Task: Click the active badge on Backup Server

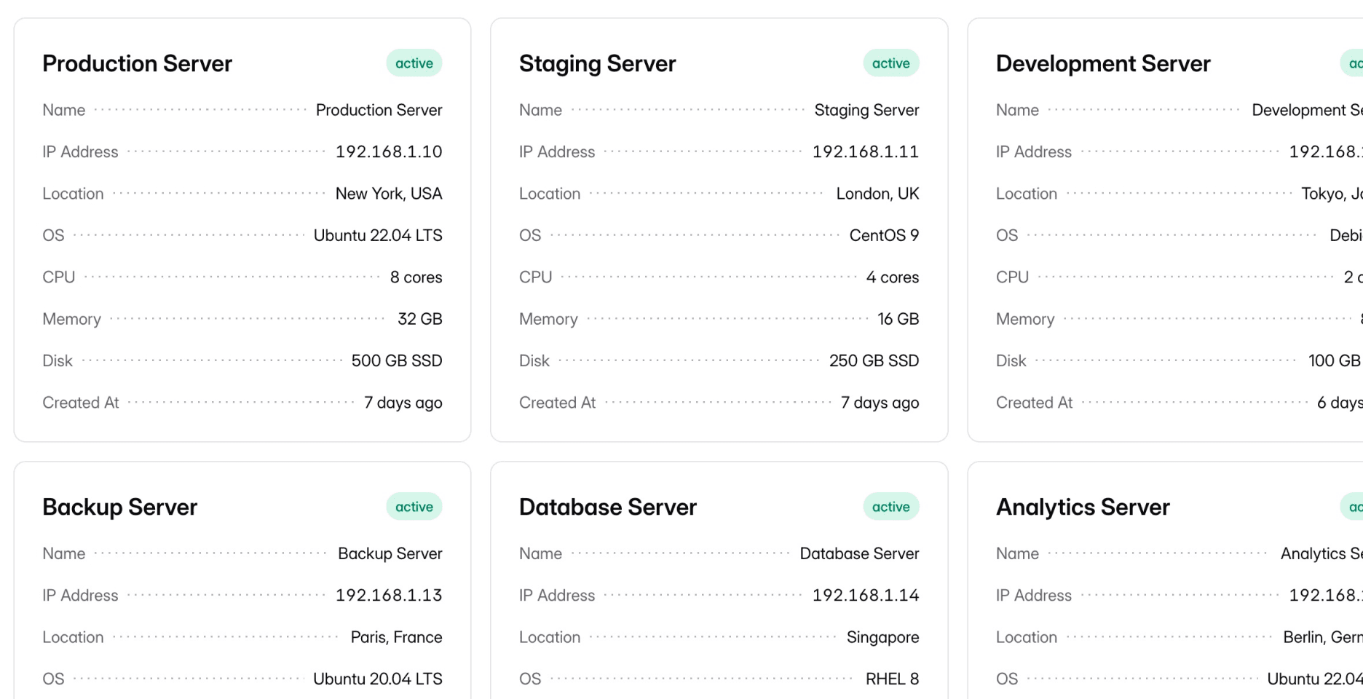Action: pyautogui.click(x=414, y=507)
